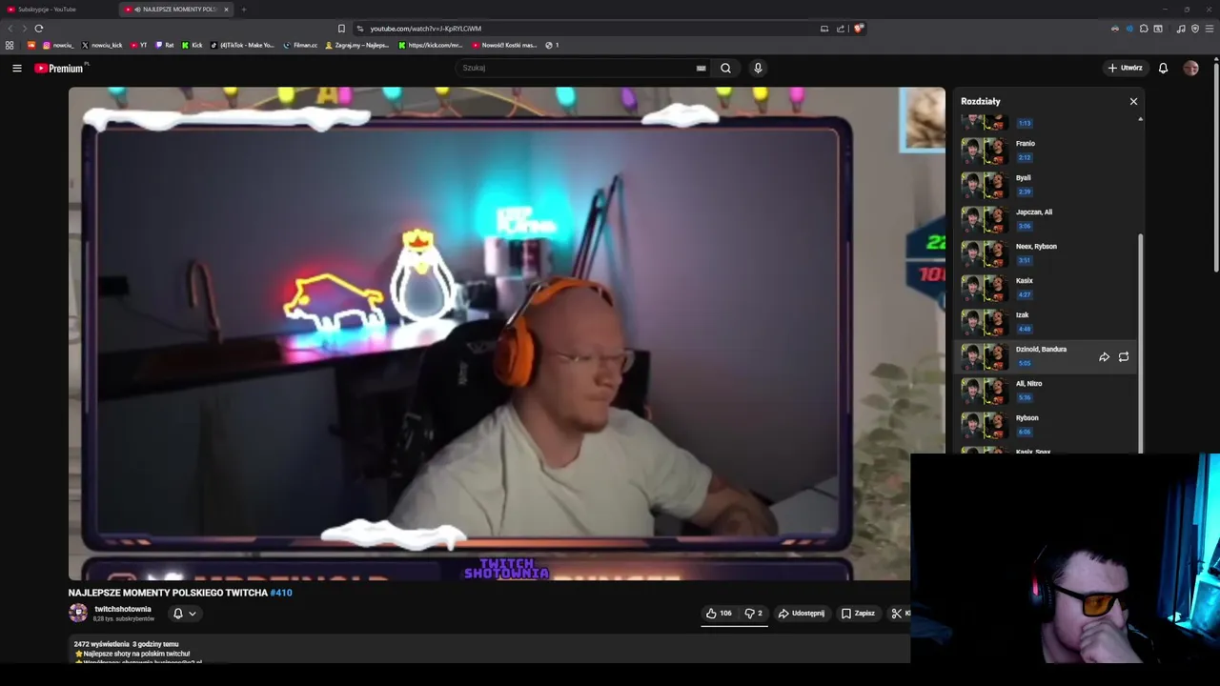Open the YT bookmark
1220x686 pixels.
pos(139,45)
